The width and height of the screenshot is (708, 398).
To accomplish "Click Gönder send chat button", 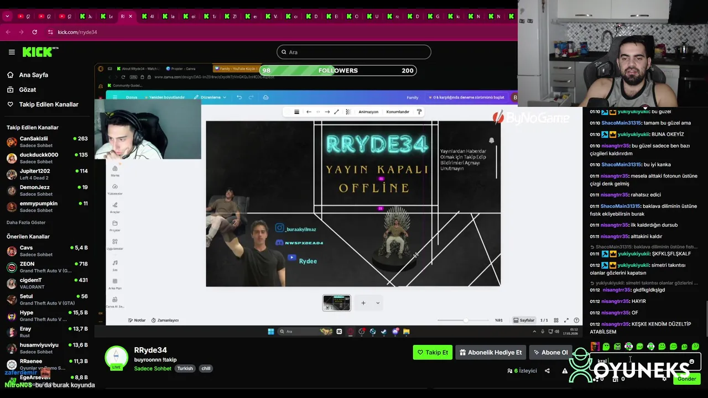I will [686, 379].
